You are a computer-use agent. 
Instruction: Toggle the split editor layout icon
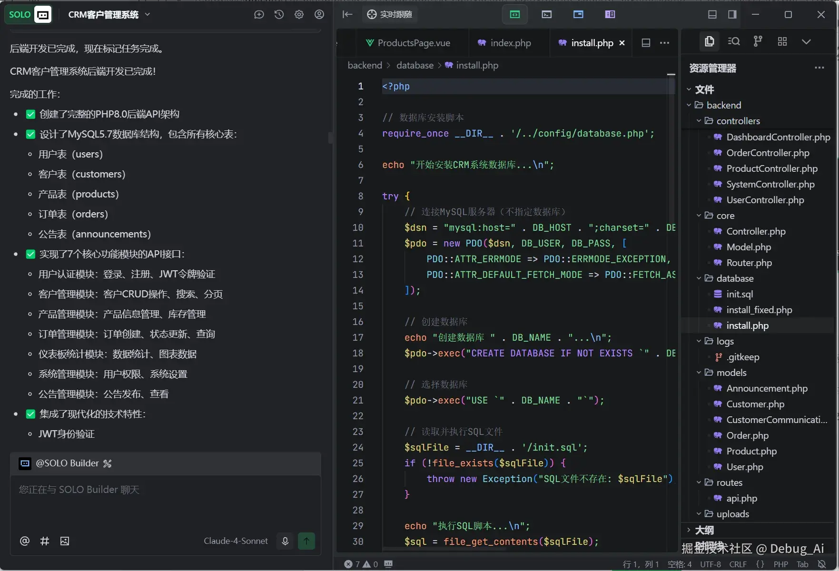[646, 43]
